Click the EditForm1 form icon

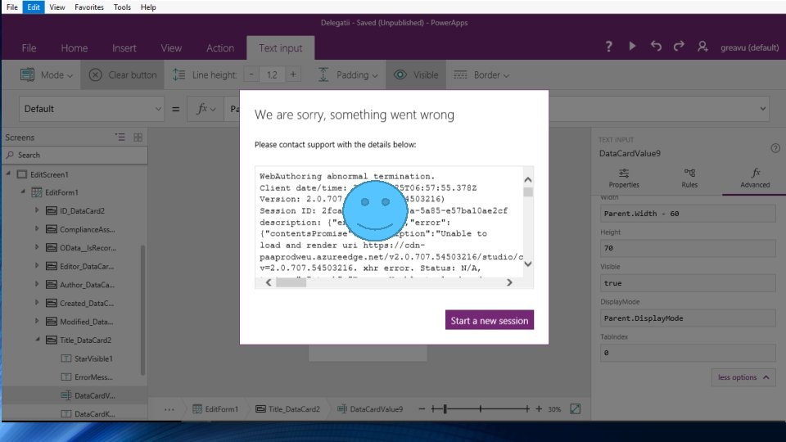coord(37,192)
